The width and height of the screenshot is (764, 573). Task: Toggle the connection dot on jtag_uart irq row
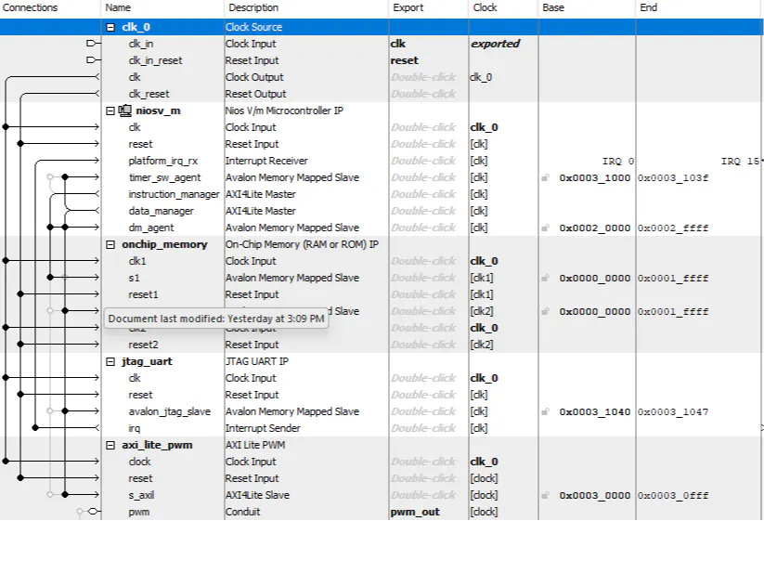pyautogui.click(x=35, y=428)
